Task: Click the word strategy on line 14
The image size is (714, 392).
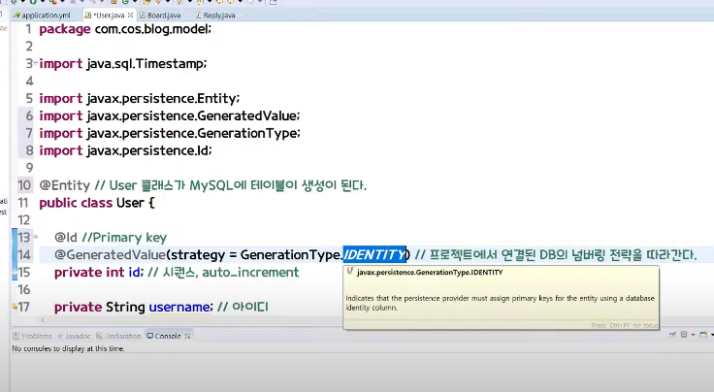Action: pyautogui.click(x=198, y=254)
